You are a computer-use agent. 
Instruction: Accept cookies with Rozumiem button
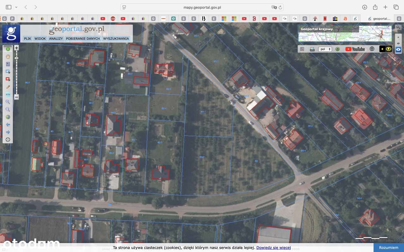[x=389, y=248]
